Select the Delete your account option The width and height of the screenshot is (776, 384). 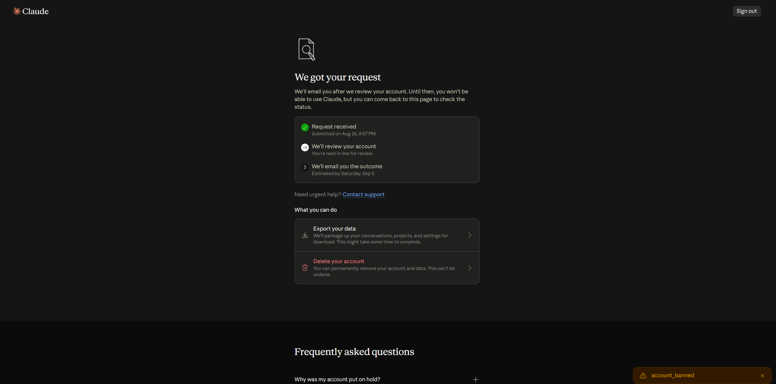click(387, 268)
